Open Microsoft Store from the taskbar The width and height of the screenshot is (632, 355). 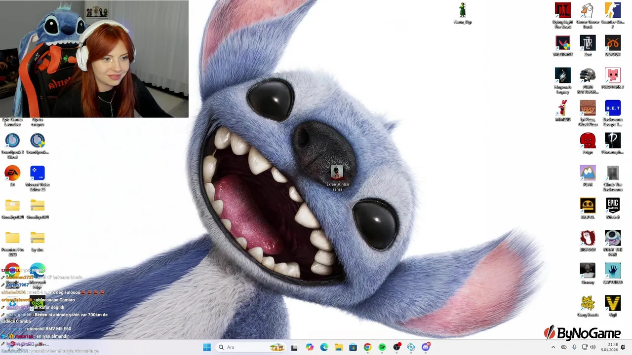click(x=353, y=347)
